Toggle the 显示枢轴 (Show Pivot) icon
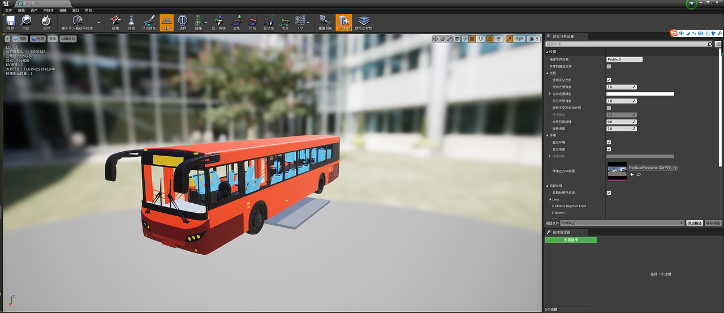The image size is (724, 313). [x=219, y=23]
